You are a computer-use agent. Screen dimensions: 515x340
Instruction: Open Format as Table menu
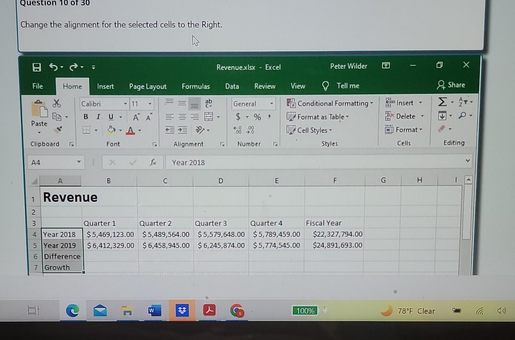tap(318, 117)
